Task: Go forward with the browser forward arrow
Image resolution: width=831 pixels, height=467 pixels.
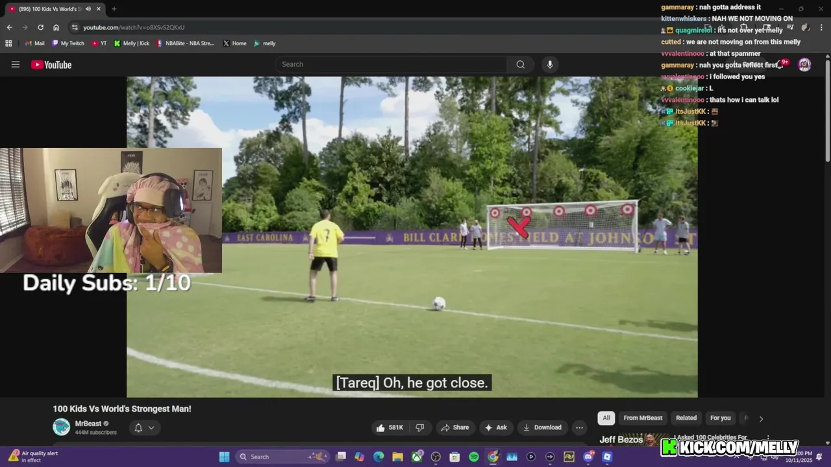Action: tap(25, 27)
